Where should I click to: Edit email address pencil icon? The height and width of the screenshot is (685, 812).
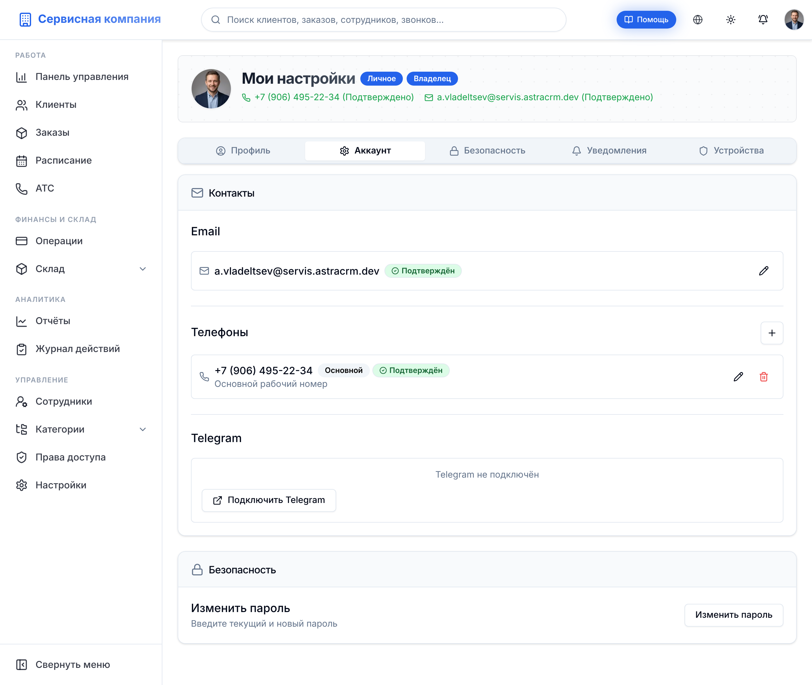[x=763, y=271]
